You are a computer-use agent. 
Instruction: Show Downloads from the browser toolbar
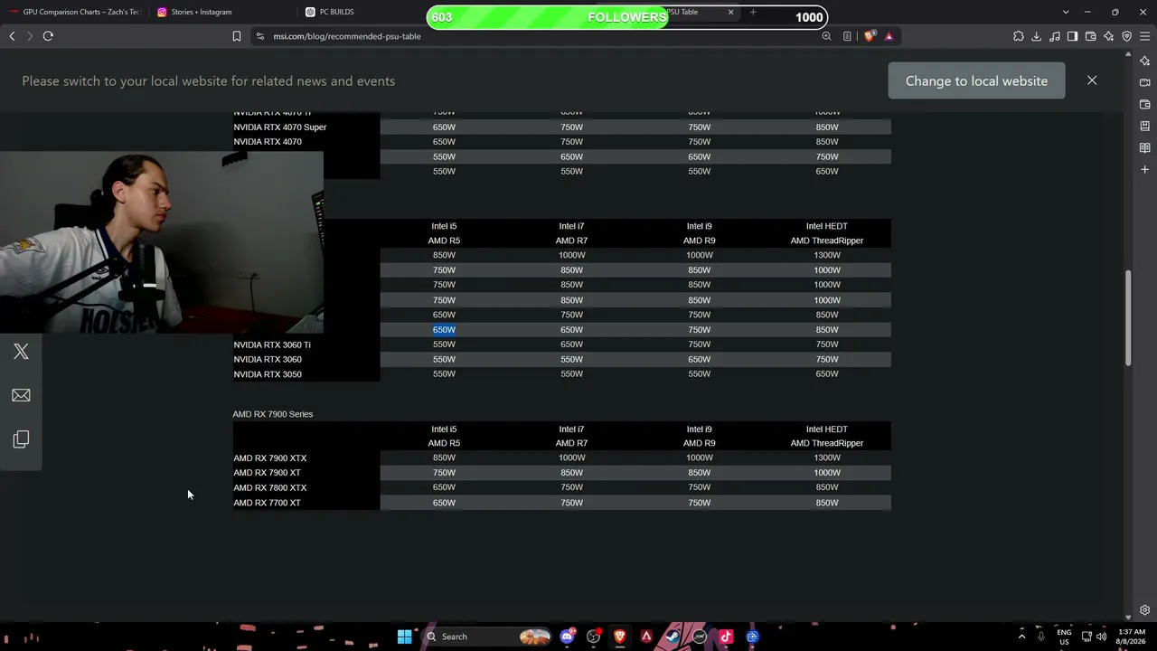click(1037, 36)
